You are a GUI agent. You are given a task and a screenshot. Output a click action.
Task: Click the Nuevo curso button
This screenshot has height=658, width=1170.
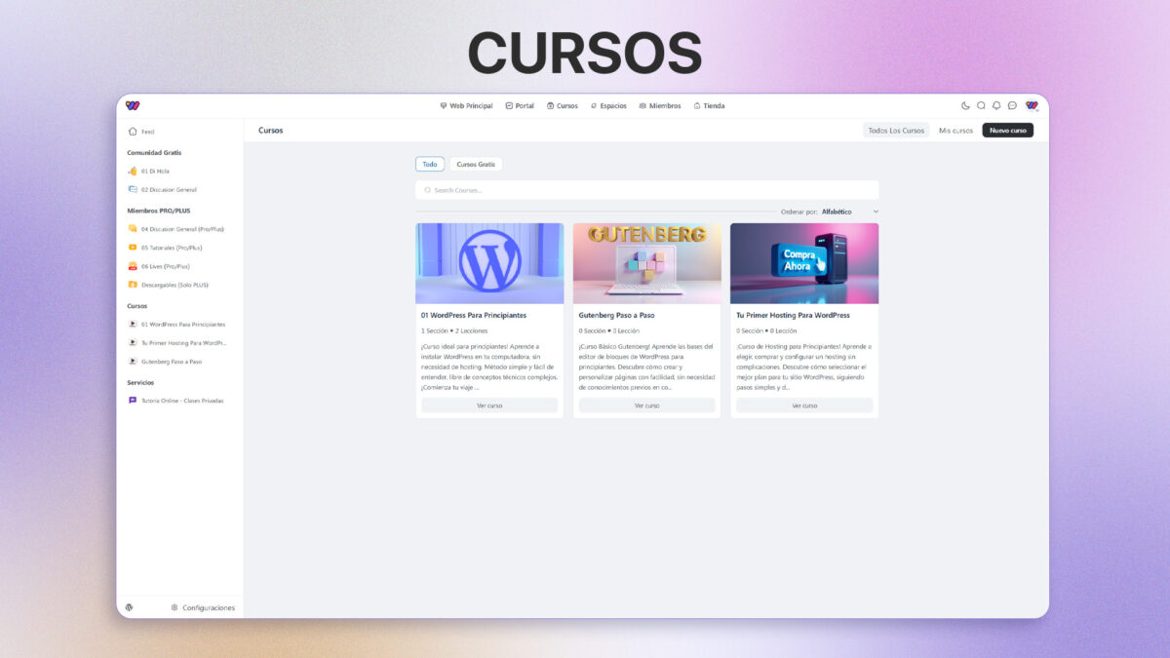click(x=1007, y=131)
